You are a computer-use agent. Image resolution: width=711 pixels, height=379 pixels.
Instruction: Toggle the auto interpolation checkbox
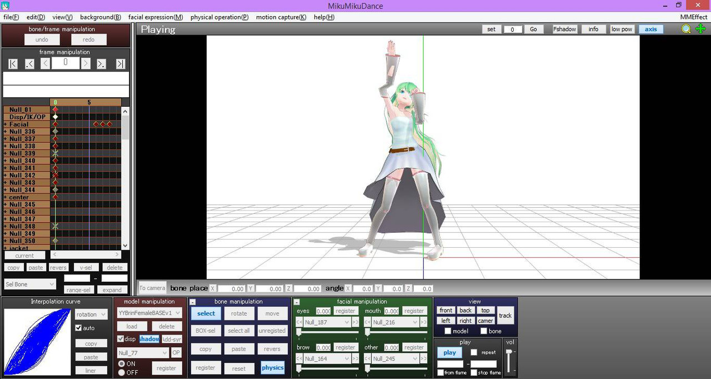78,328
